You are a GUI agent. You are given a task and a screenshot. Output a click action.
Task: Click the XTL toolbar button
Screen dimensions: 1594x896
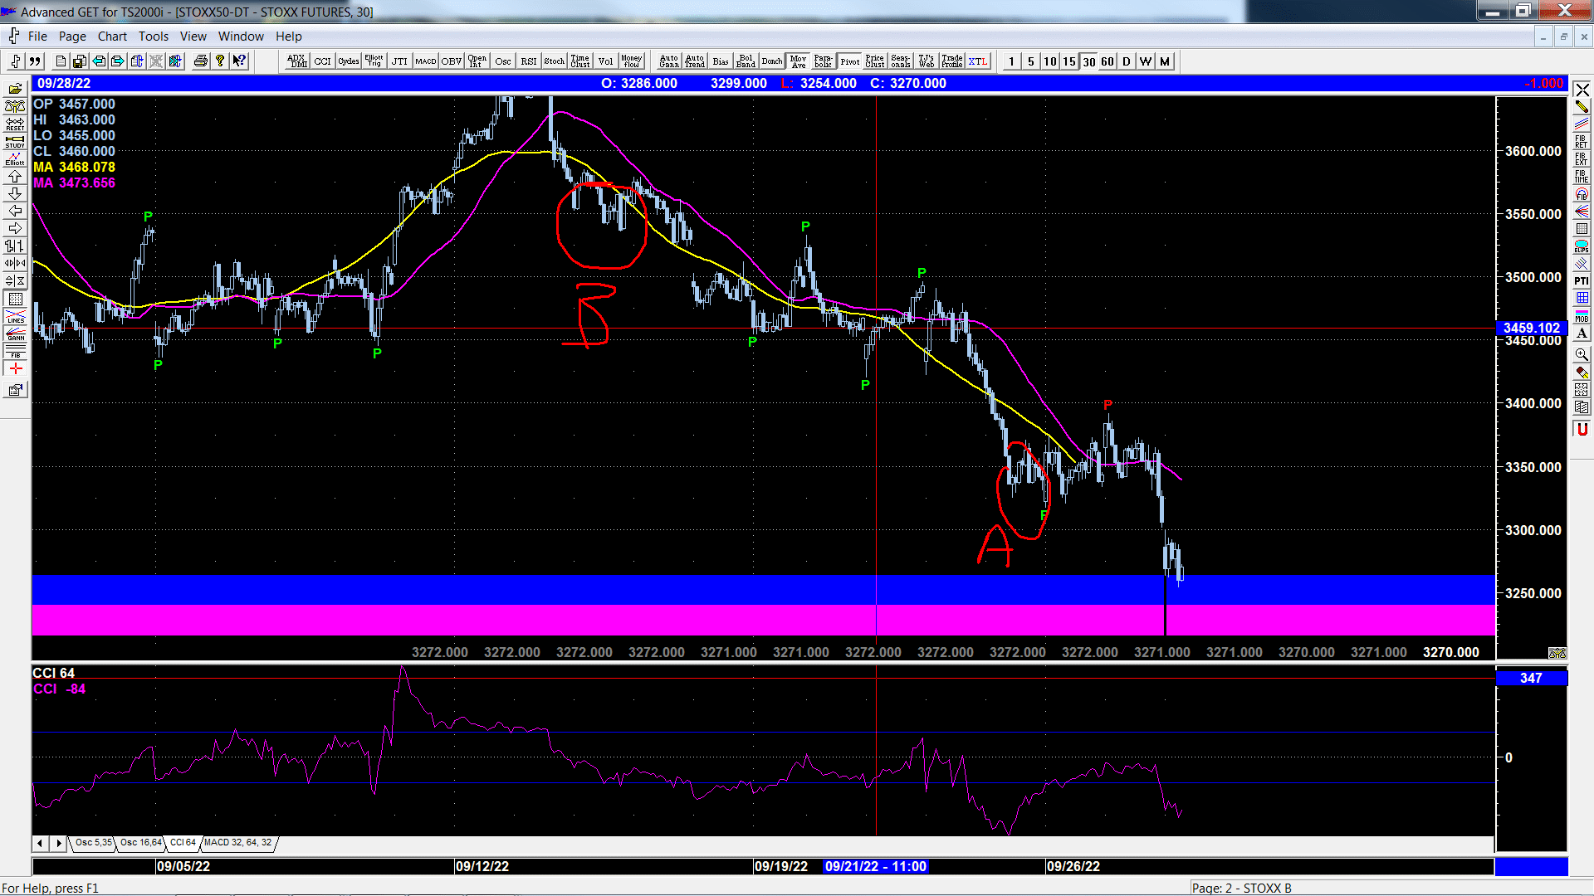[x=978, y=61]
